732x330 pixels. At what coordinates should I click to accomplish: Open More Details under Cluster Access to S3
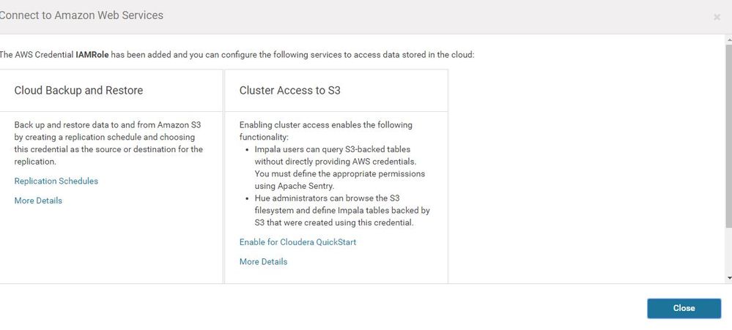[263, 261]
